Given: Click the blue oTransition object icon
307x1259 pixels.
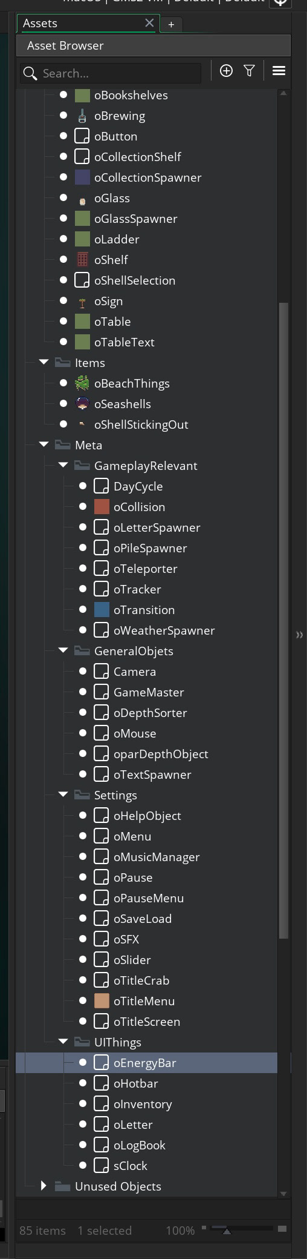Looking at the screenshot, I should coord(102,610).
